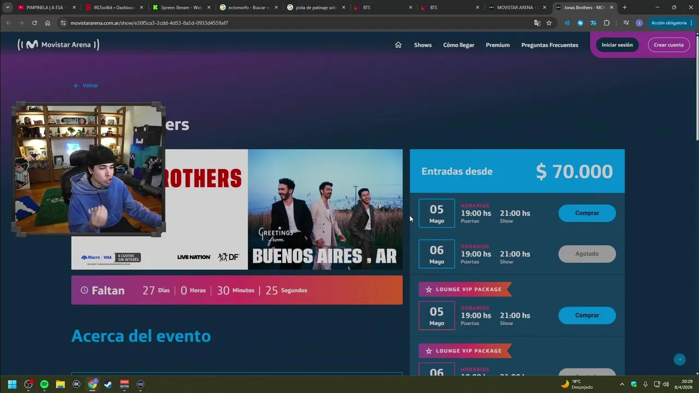Click the Acerca del evento heading

pos(141,336)
